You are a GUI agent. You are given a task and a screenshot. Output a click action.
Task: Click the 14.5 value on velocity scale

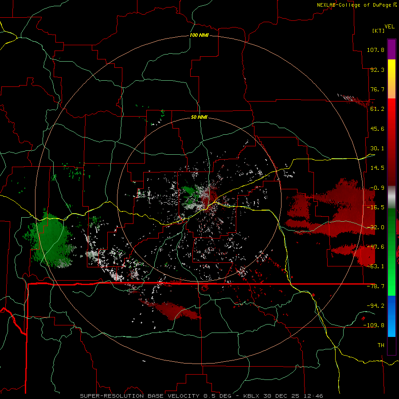[377, 168]
